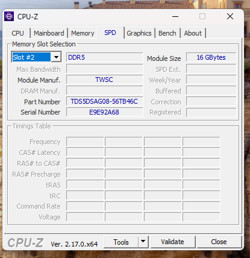
Task: Click the CPU-Z application icon in title bar
Action: tap(9, 16)
